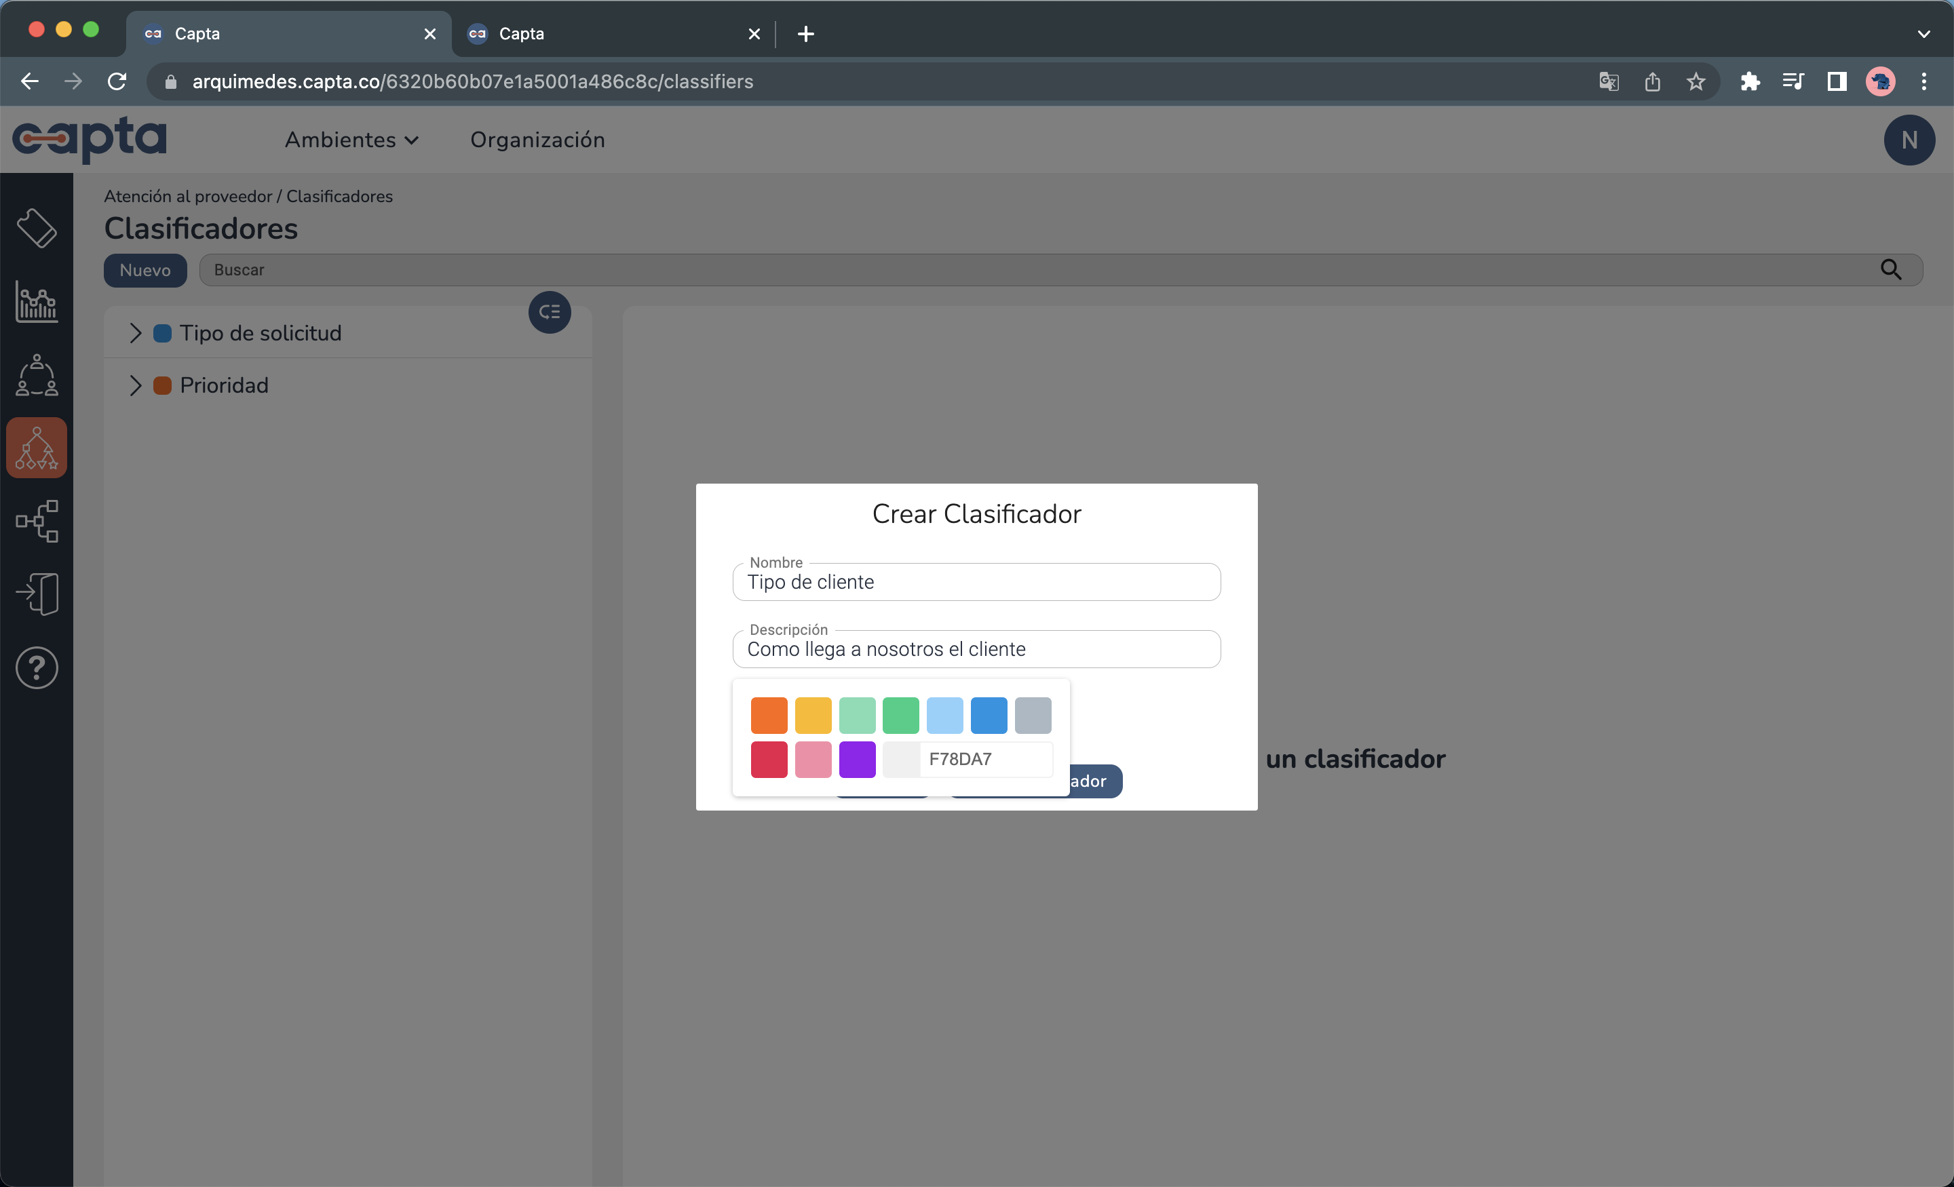Open the Ambientes dropdown menu
This screenshot has width=1954, height=1187.
tap(351, 140)
